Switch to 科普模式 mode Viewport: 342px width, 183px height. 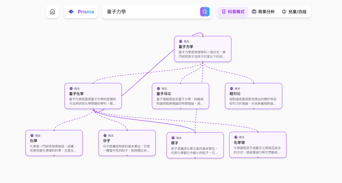pyautogui.click(x=233, y=12)
